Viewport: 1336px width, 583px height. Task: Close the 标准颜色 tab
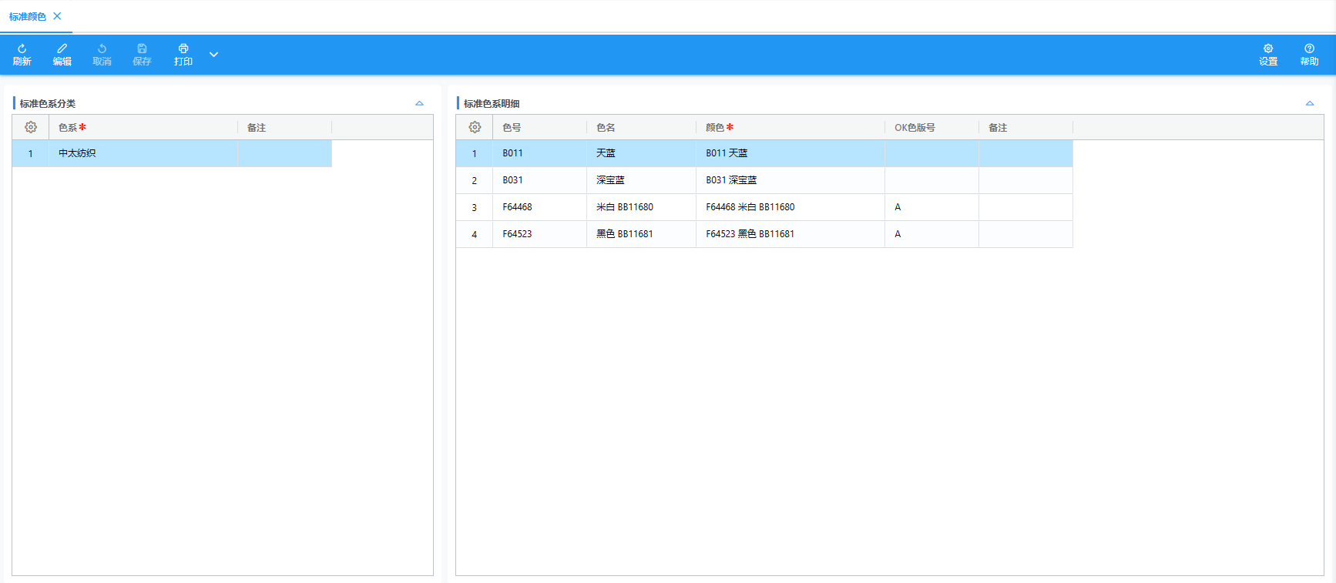click(x=57, y=16)
